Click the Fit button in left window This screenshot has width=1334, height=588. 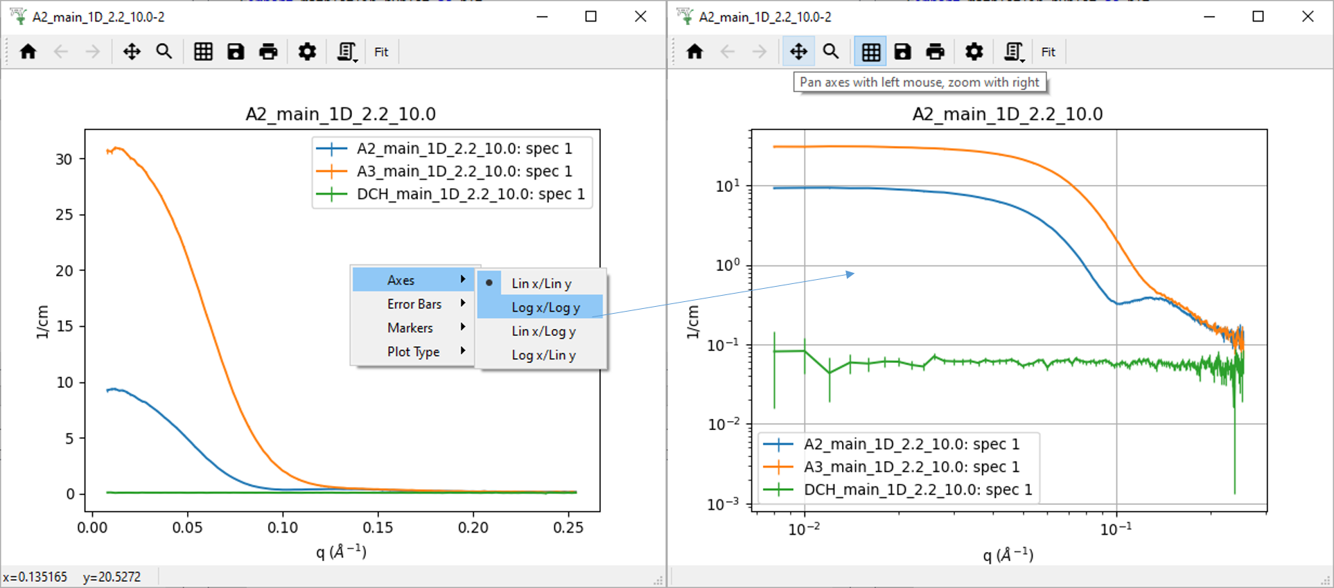click(381, 52)
